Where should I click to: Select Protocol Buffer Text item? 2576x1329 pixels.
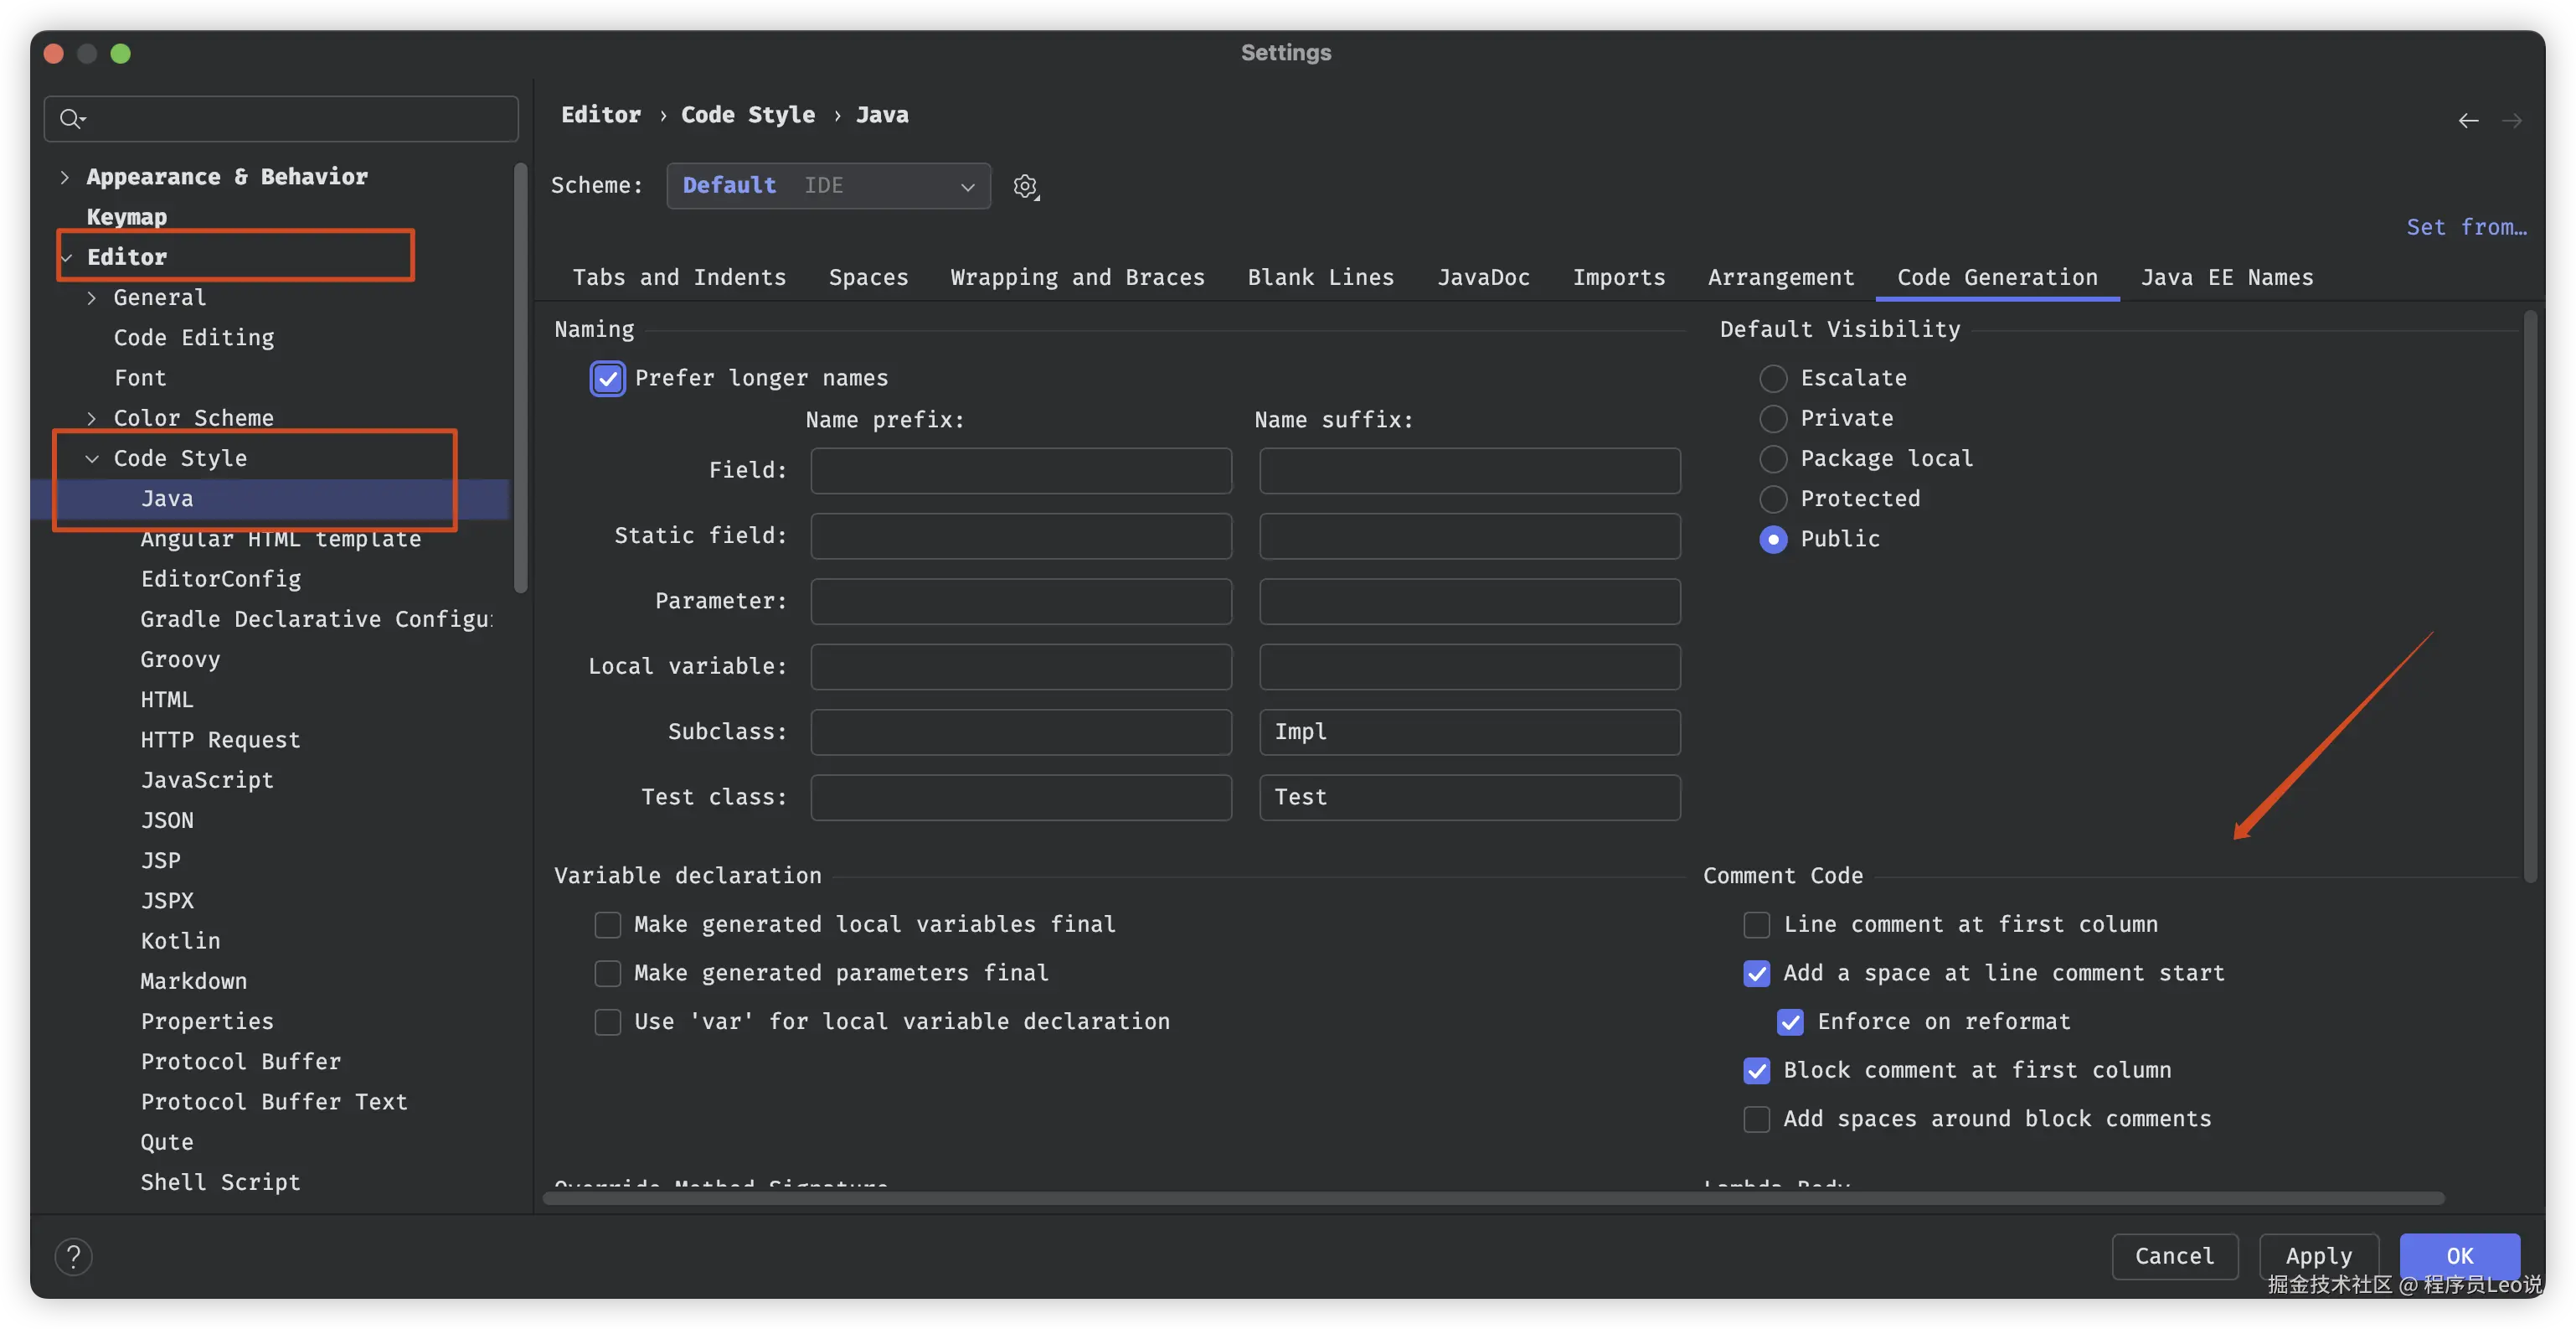pyautogui.click(x=274, y=1102)
